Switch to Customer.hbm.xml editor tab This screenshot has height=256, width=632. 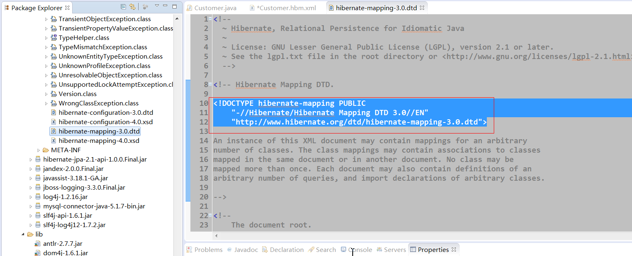click(283, 8)
